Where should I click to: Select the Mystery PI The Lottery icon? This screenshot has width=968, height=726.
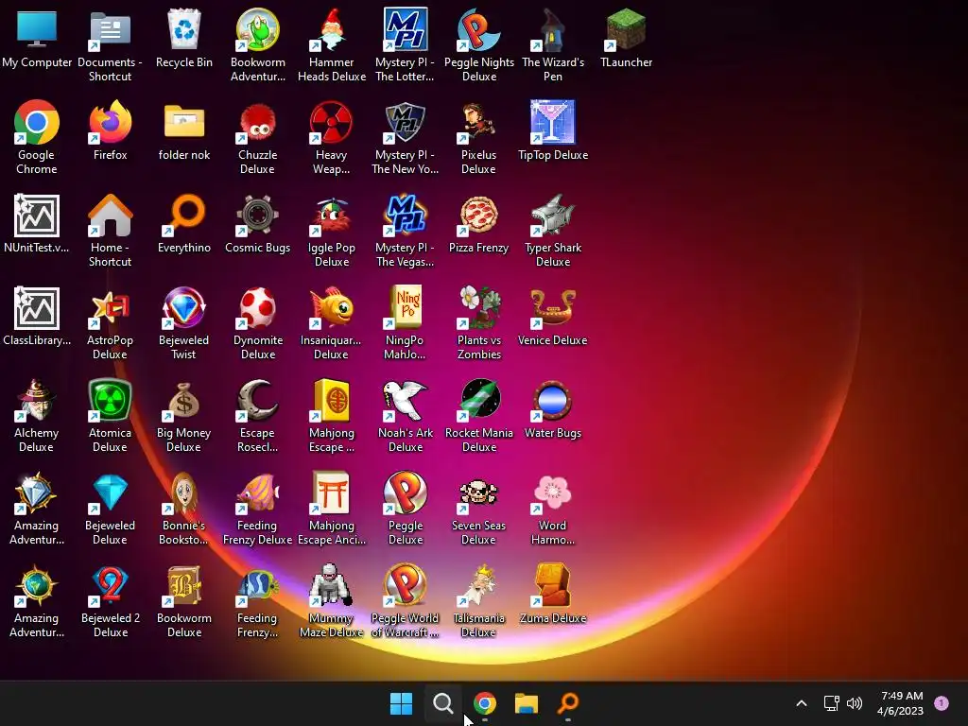pyautogui.click(x=405, y=29)
